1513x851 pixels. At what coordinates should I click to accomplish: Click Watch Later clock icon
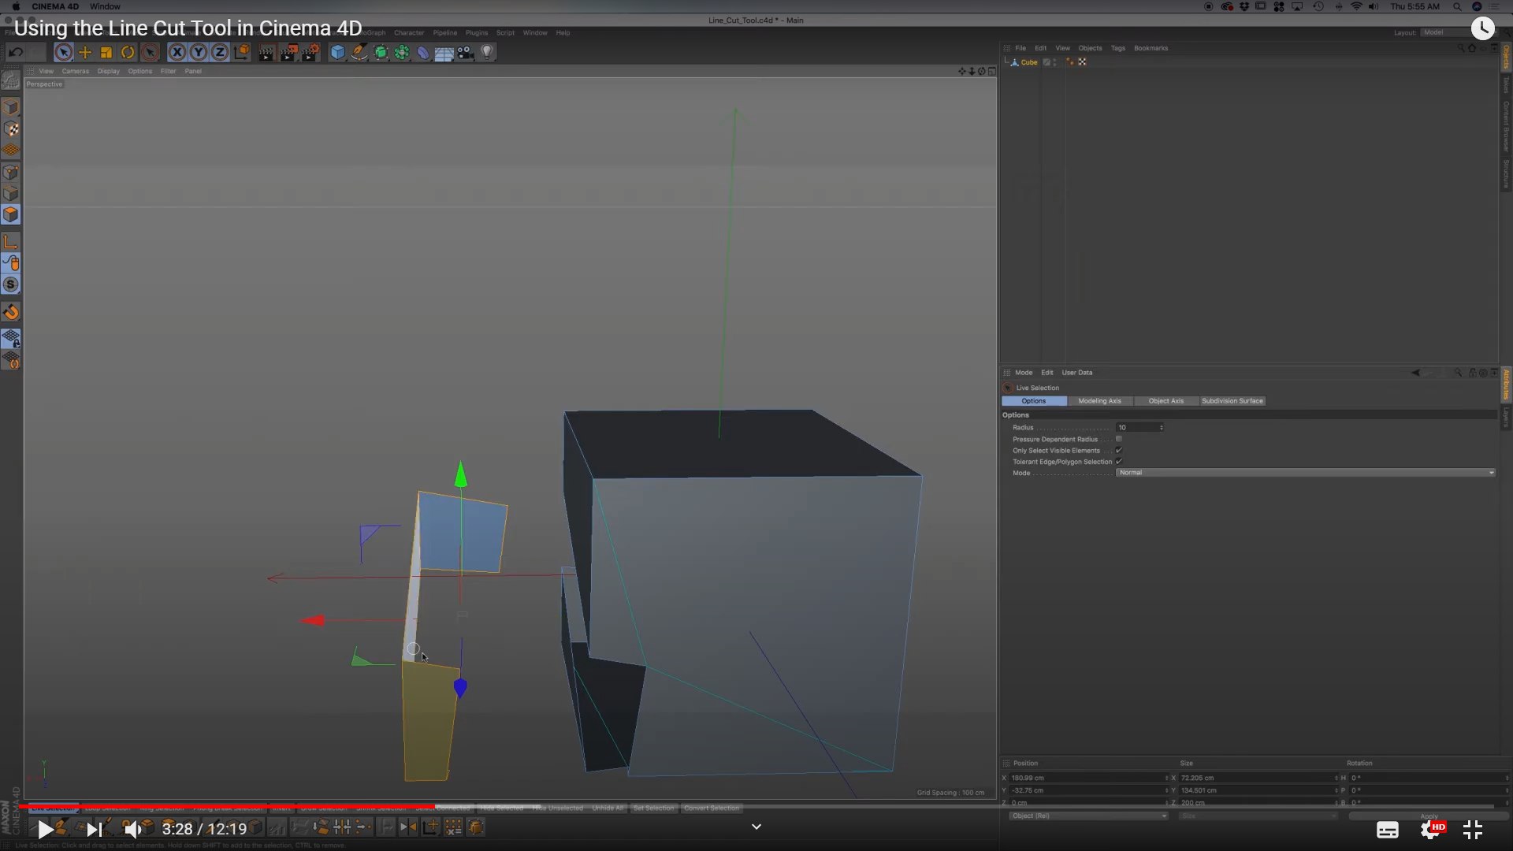1482,28
